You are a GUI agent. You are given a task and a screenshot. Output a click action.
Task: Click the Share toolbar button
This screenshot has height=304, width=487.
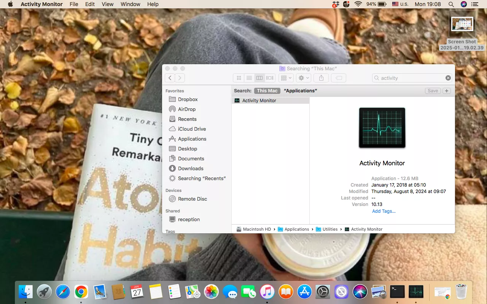coord(321,78)
